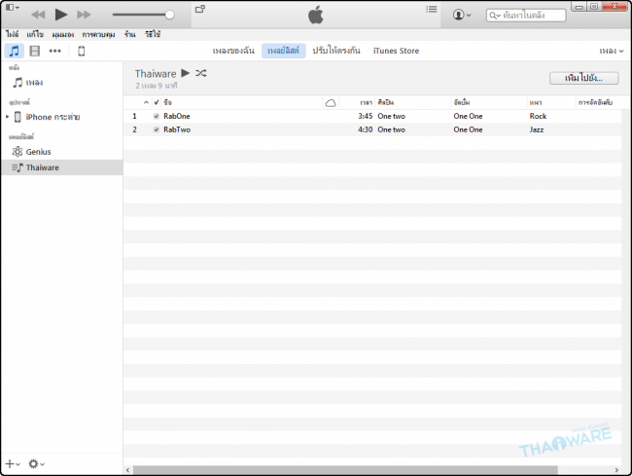Open the Up Next list icon

click(432, 10)
